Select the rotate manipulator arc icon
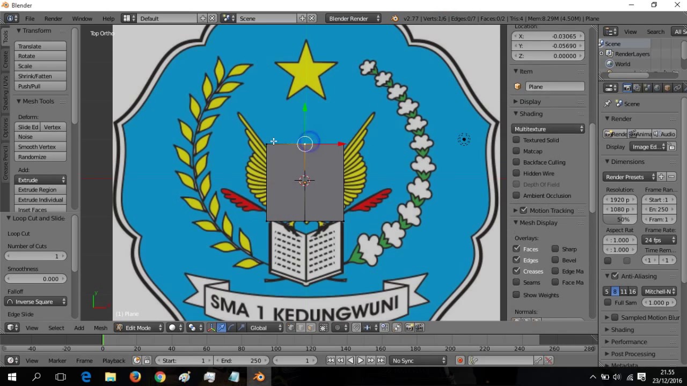This screenshot has width=687, height=386. [x=231, y=328]
